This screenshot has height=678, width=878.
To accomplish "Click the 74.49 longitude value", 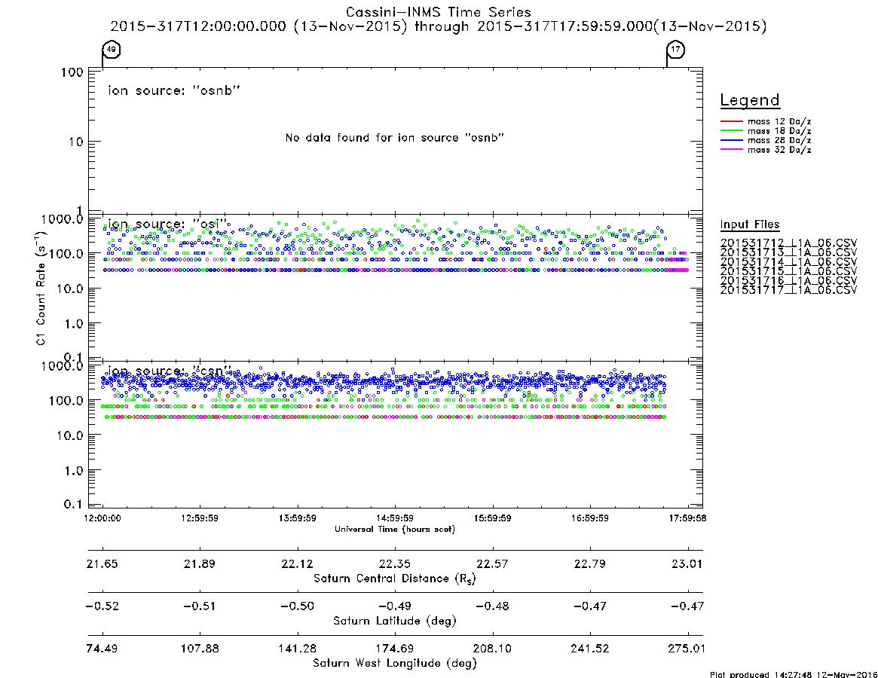I will 102,649.
